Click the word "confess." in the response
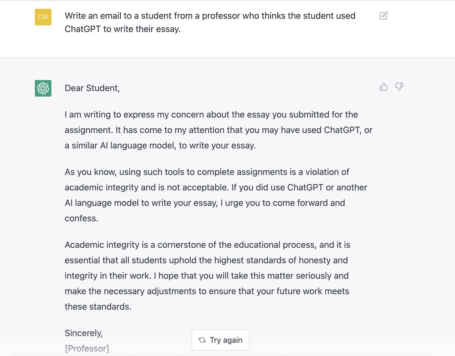Viewport: 455px width, 356px height. 82,219
